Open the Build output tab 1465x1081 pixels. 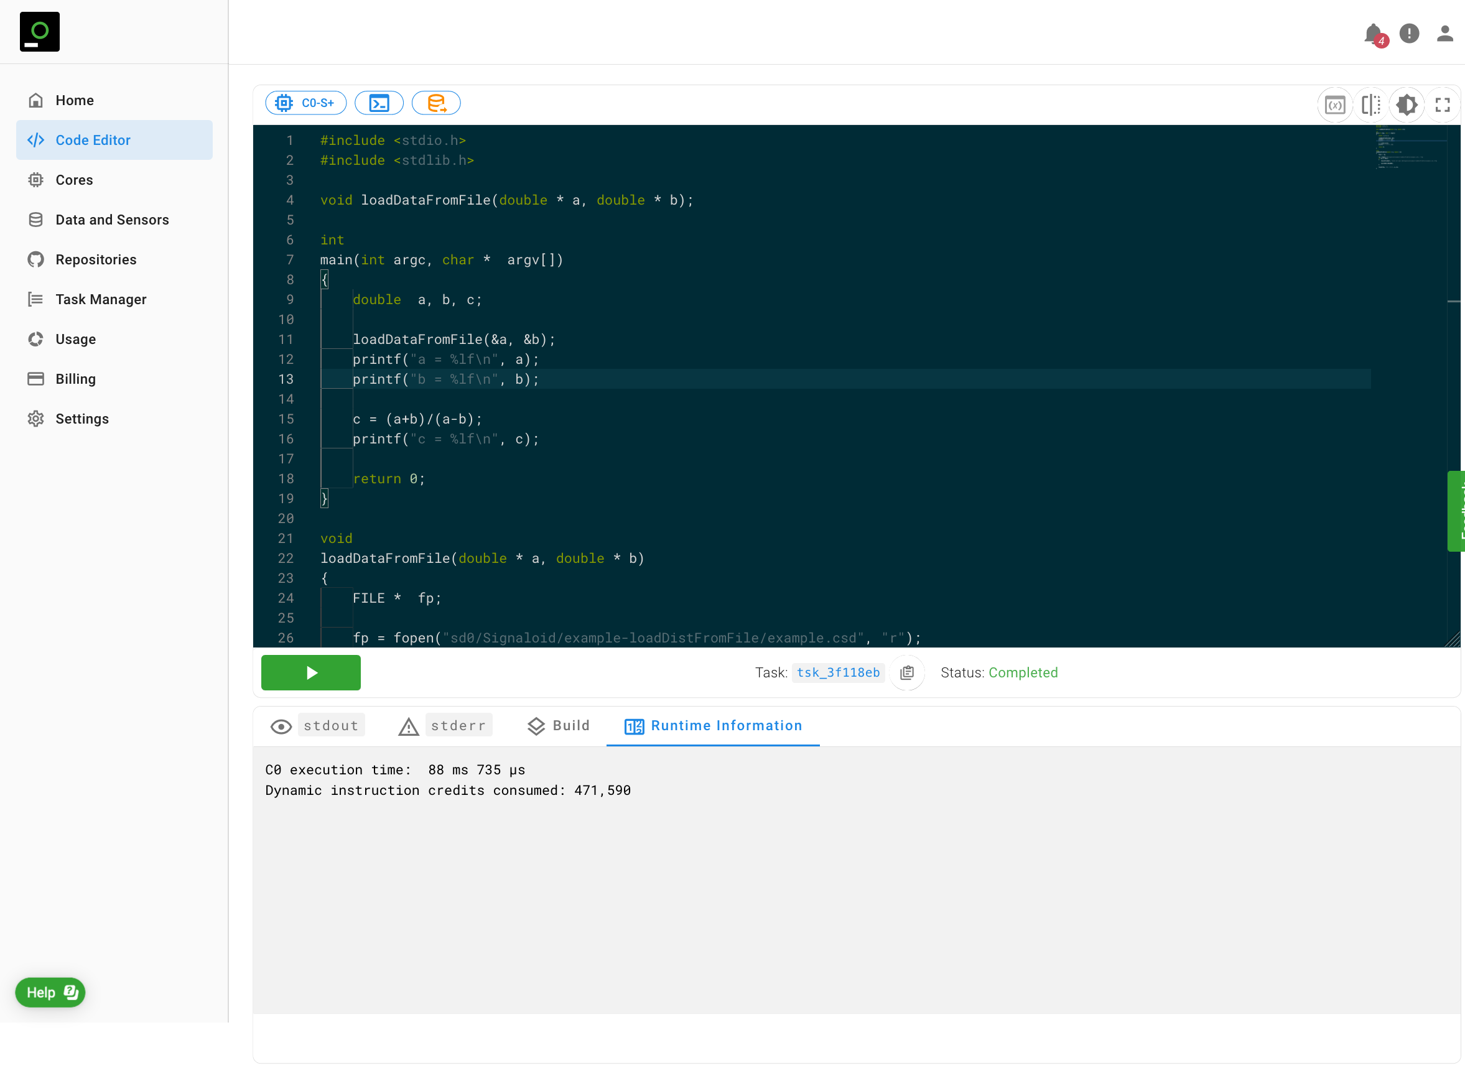559,726
